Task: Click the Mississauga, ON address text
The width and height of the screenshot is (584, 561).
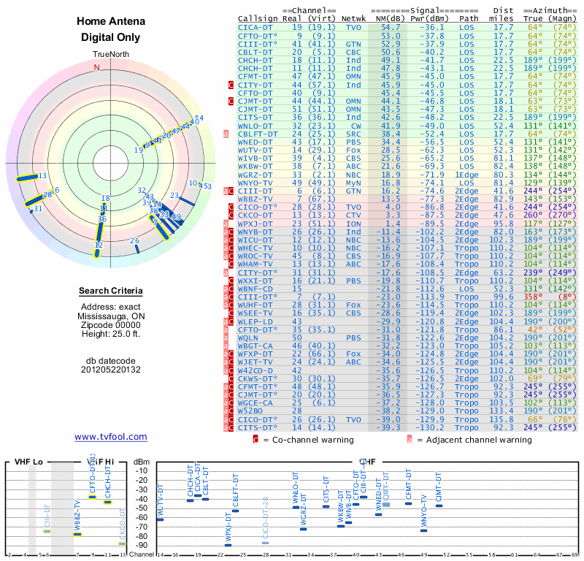Action: [x=111, y=316]
